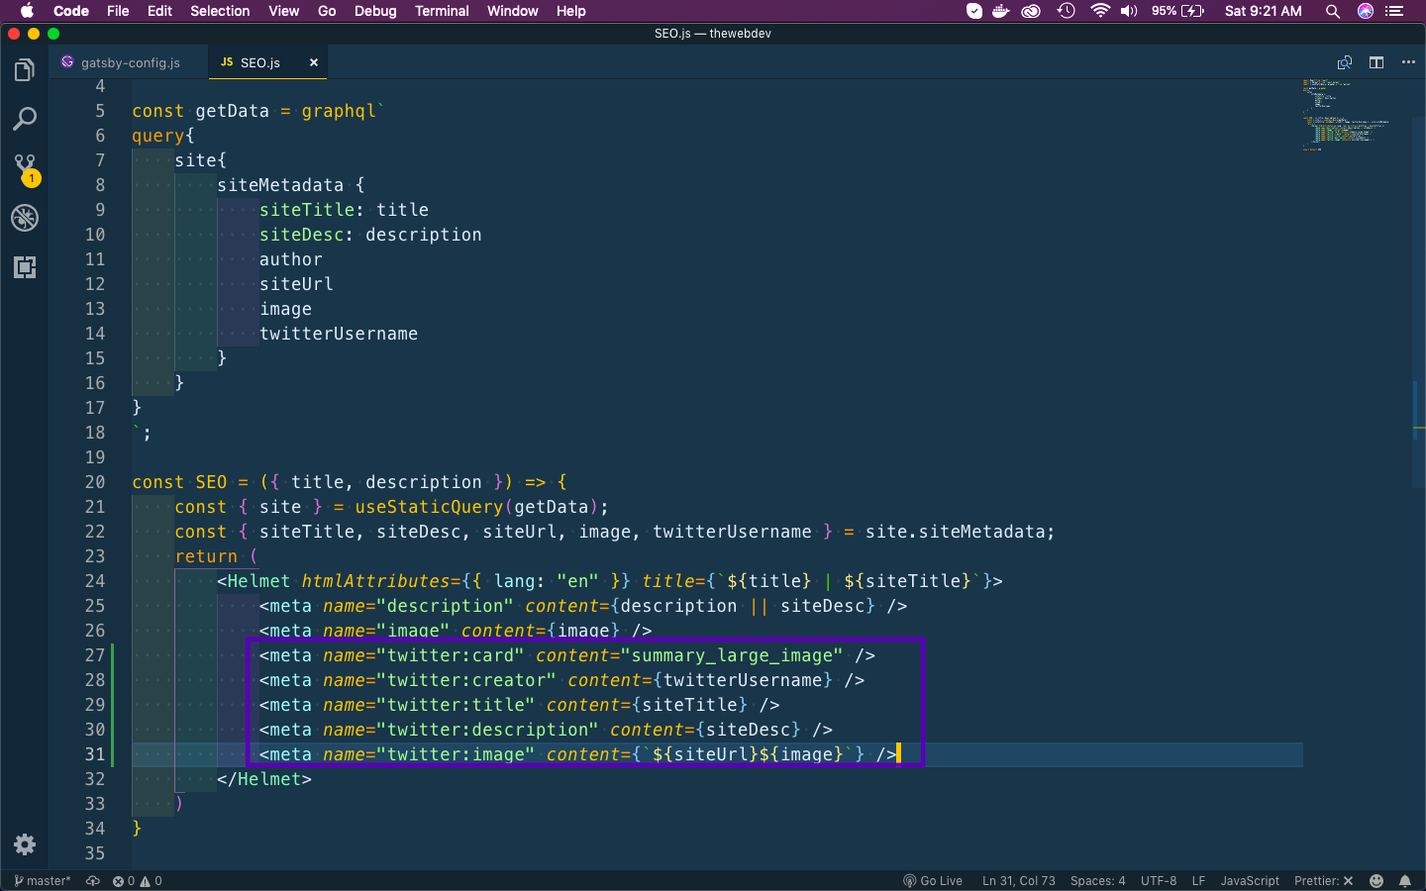Click the twitterUsername field on line 14
The width and height of the screenshot is (1426, 891).
pos(339,334)
